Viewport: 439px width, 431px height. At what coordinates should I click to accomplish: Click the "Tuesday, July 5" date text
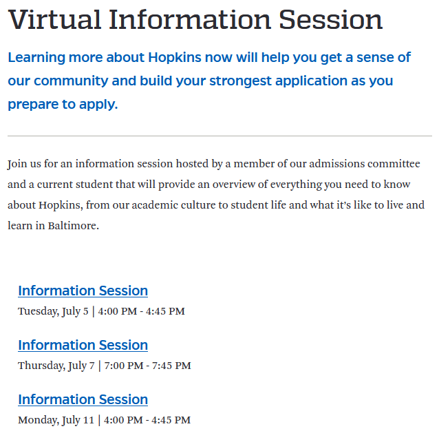tap(53, 311)
